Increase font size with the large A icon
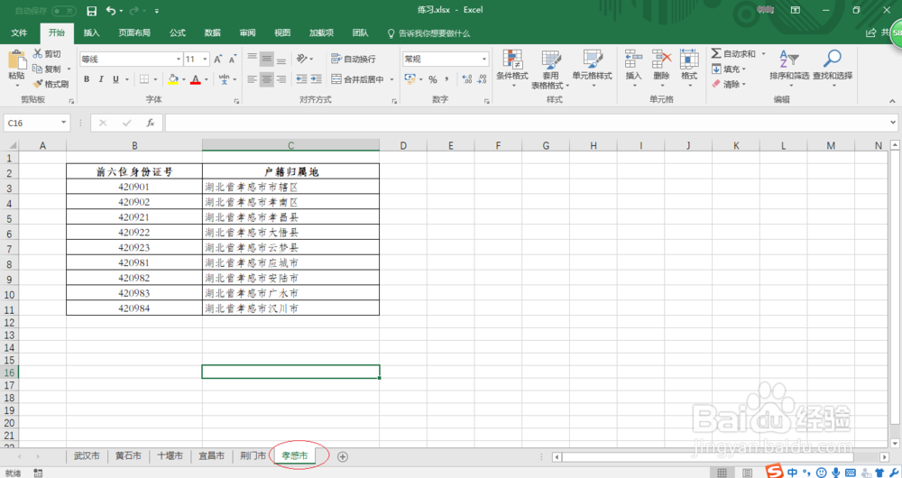The height and width of the screenshot is (478, 902). point(218,60)
